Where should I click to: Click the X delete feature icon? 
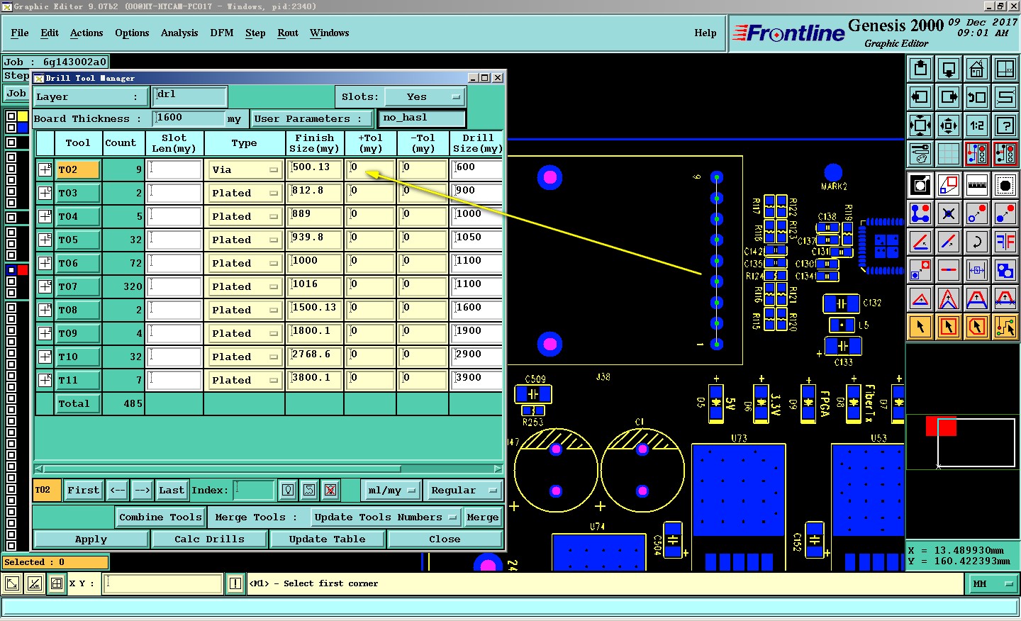click(x=949, y=213)
